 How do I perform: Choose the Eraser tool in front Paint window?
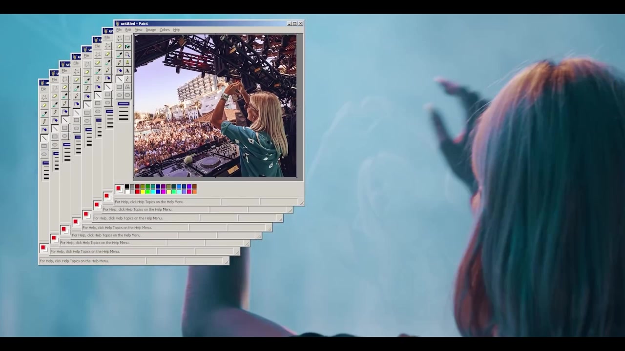pos(119,46)
